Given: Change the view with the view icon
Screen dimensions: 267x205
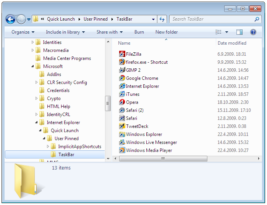Looking at the screenshot, I should 218,32.
